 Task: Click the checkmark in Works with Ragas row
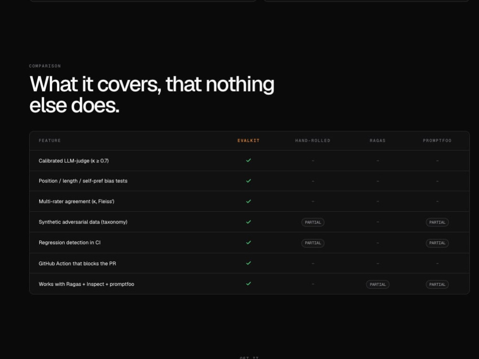coord(248,283)
